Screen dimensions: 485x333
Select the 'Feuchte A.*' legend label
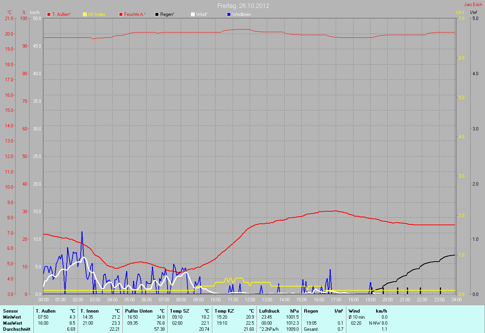pyautogui.click(x=135, y=14)
